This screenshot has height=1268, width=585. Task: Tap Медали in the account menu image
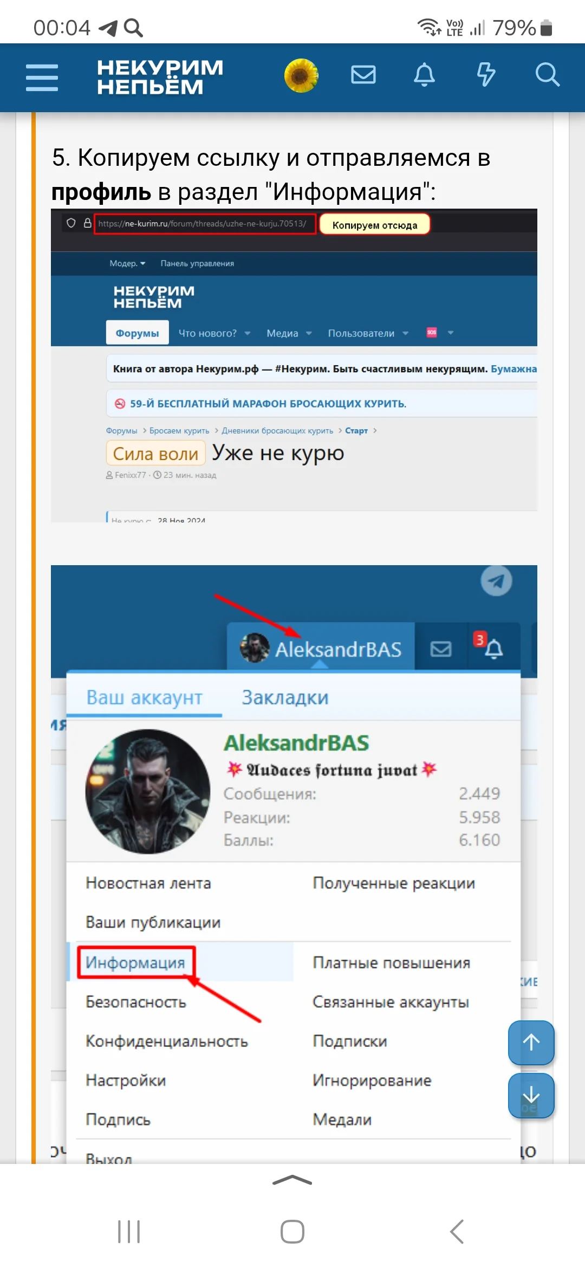point(342,1120)
